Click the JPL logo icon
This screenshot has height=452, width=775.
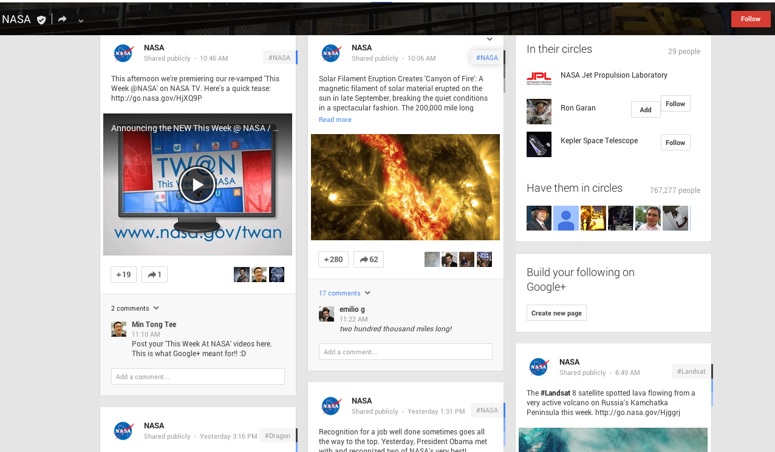click(539, 79)
